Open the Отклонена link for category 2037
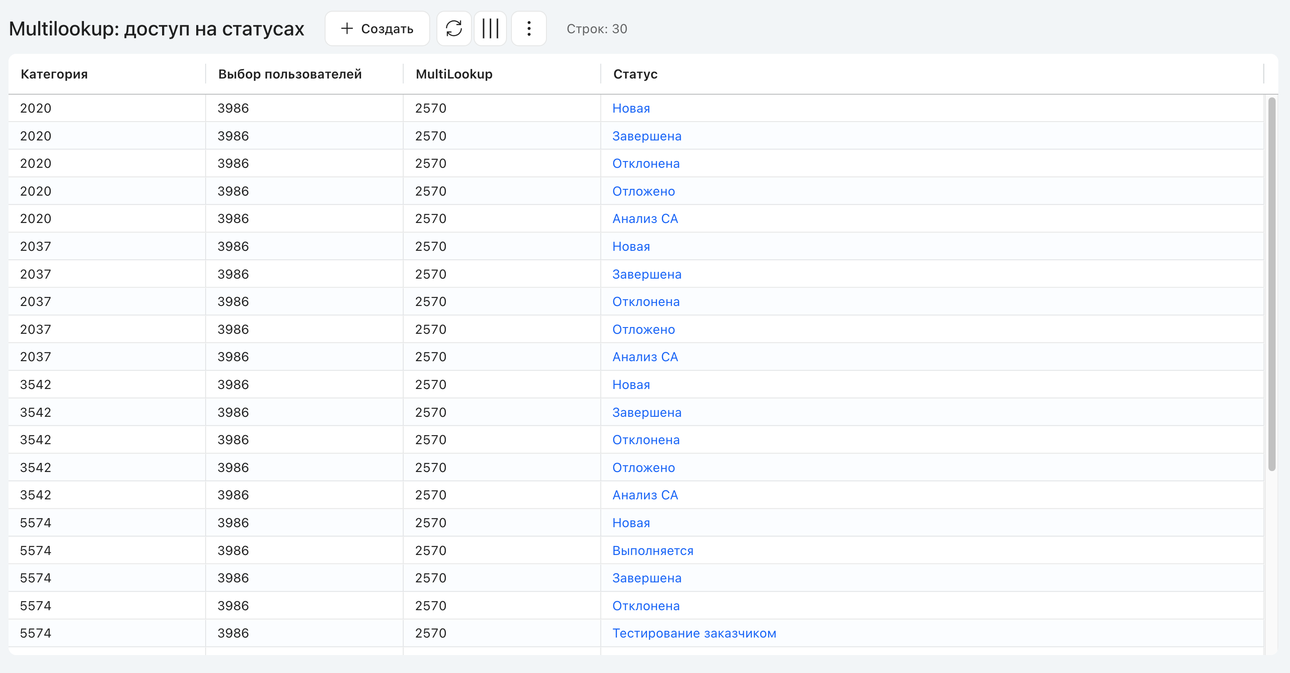 pyautogui.click(x=646, y=302)
